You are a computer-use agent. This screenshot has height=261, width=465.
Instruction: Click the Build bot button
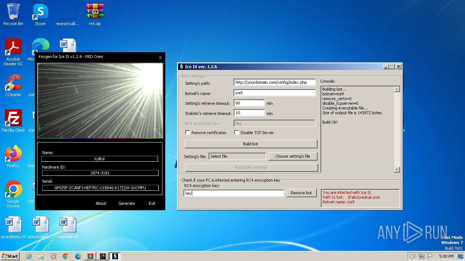pyautogui.click(x=251, y=144)
